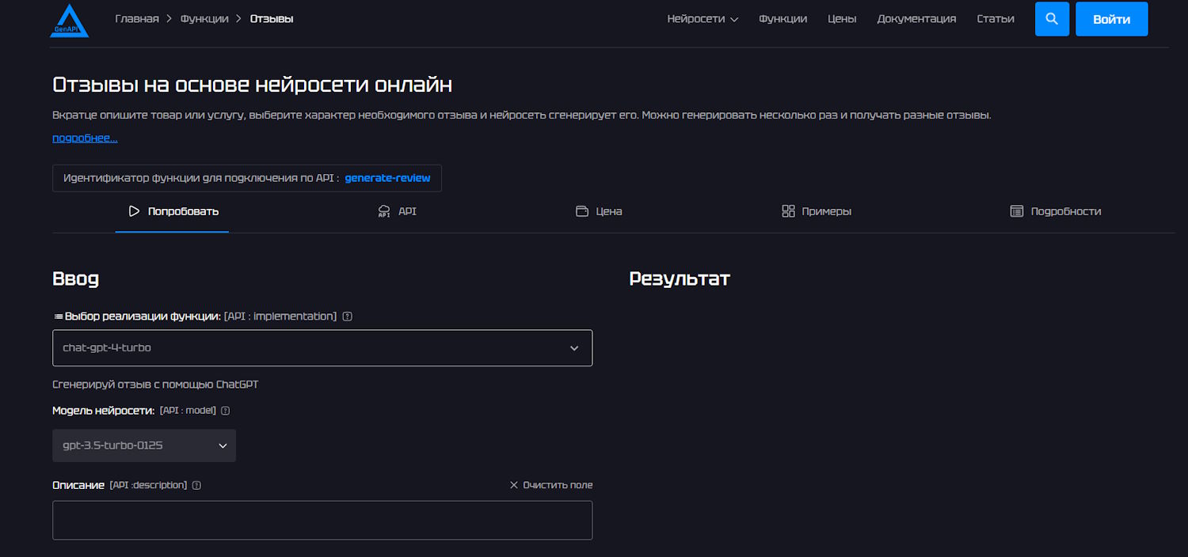1188x557 pixels.
Task: Click help icon next to implementation label
Action: click(x=348, y=316)
